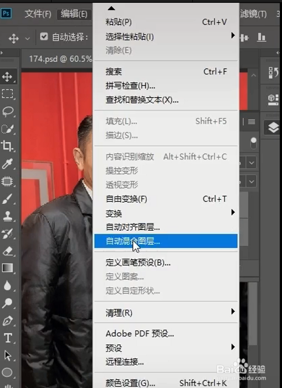Select the Eraser tool
This screenshot has height=388, width=282.
point(7,251)
